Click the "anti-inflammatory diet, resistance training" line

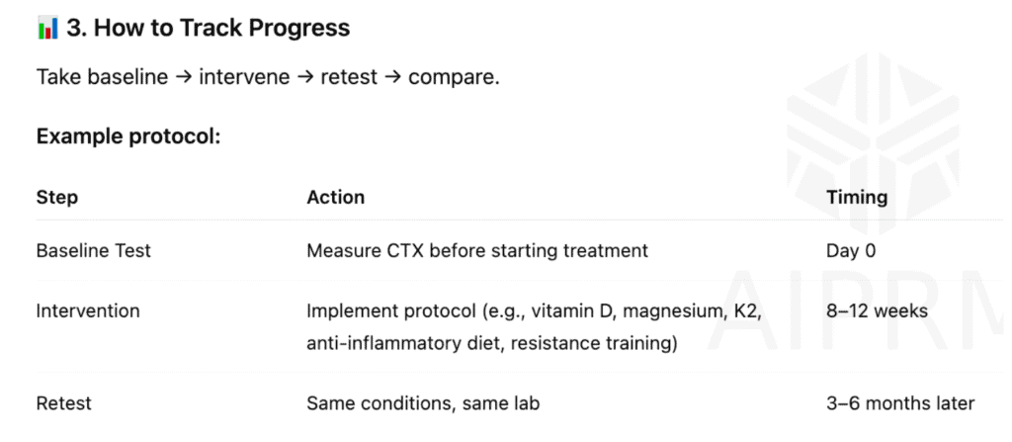pyautogui.click(x=492, y=344)
